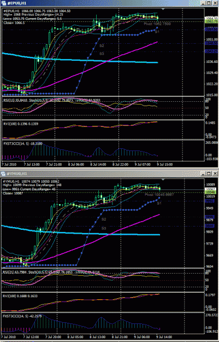Close the #YMU0,H1 chart window

[215, 173]
